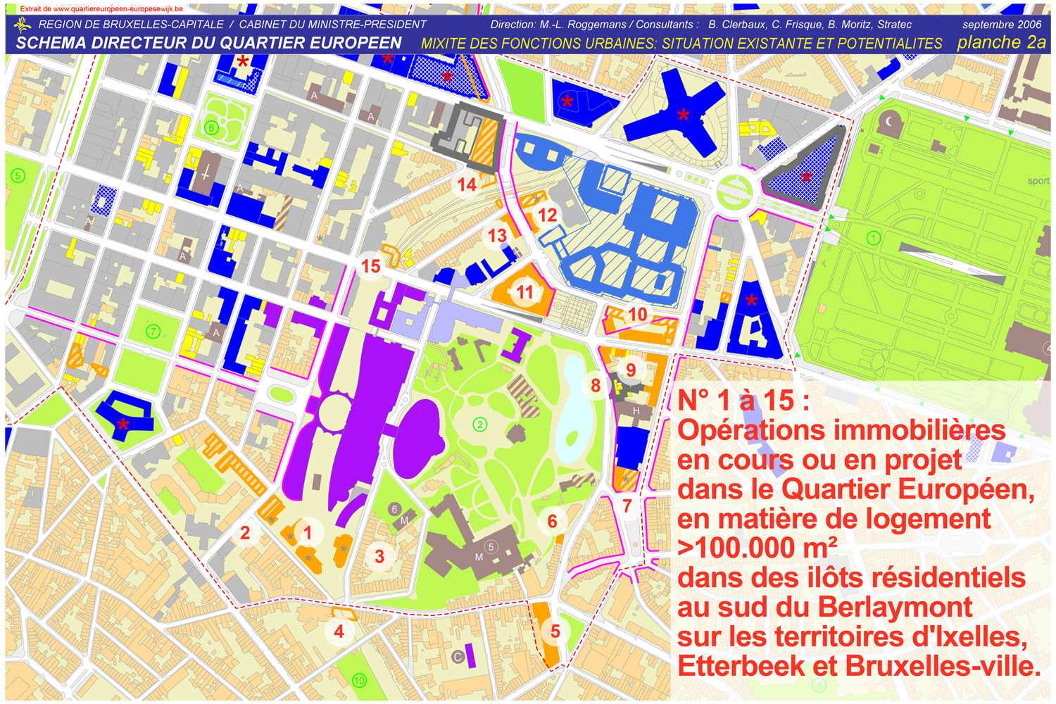Screen dimensions: 1056x704
Task: Click the circled C marker near bottom
Action: click(458, 657)
